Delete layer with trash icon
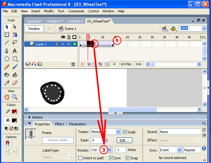211x163 pixels. pos(73,64)
